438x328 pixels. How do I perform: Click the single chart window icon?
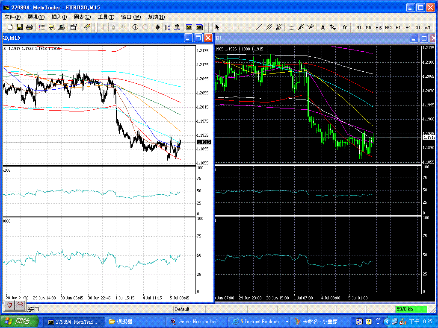pos(189,27)
